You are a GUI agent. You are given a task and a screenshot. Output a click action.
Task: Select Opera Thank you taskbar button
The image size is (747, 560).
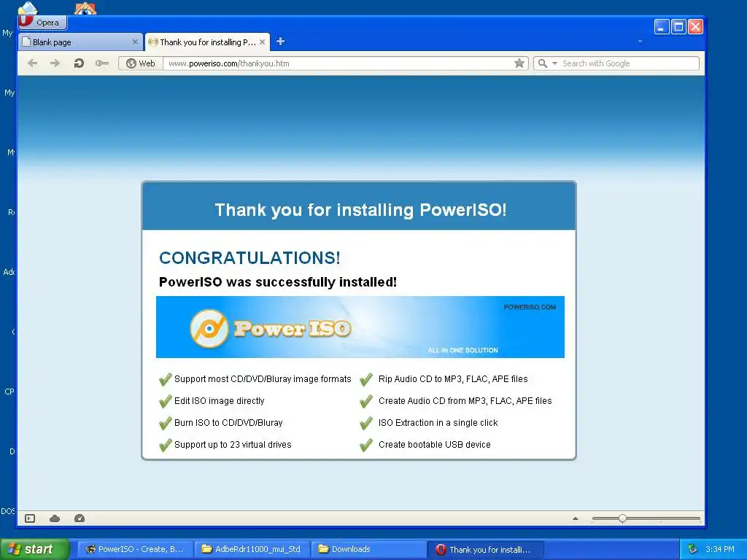tap(485, 549)
